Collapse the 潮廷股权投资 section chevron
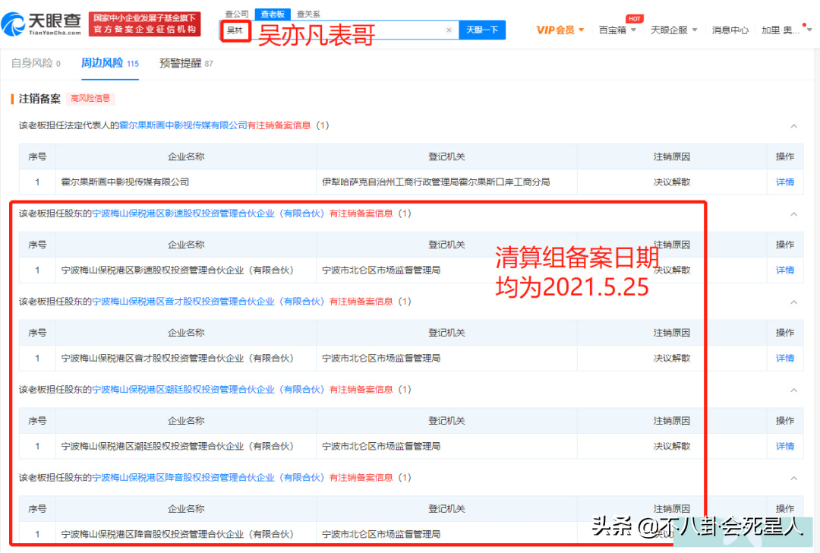Viewport: 820px width, 553px height. coord(793,390)
